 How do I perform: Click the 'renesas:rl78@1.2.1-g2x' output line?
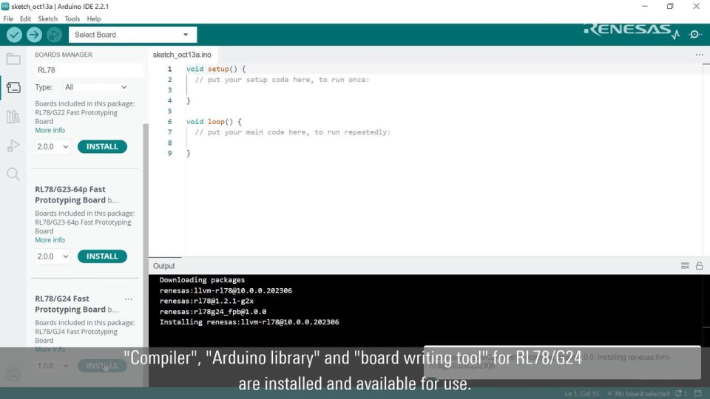click(206, 301)
